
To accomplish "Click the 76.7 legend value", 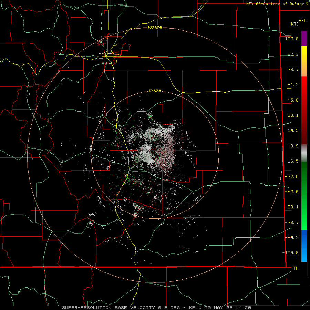I will 293,69.
